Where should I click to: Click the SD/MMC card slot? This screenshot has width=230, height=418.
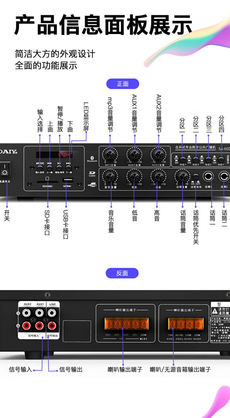[x=48, y=182]
